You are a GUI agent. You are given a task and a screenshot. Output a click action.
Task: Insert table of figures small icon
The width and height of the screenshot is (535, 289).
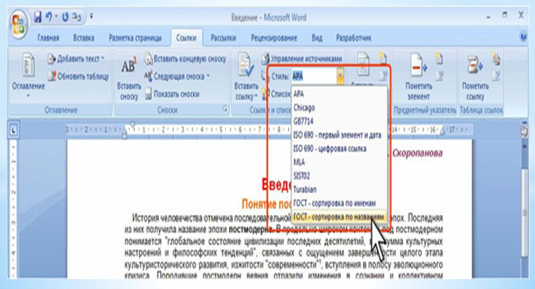click(x=383, y=58)
